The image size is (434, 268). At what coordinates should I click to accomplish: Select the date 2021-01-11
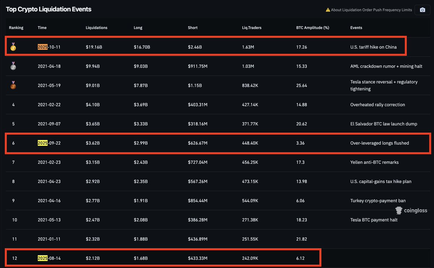[49, 239]
